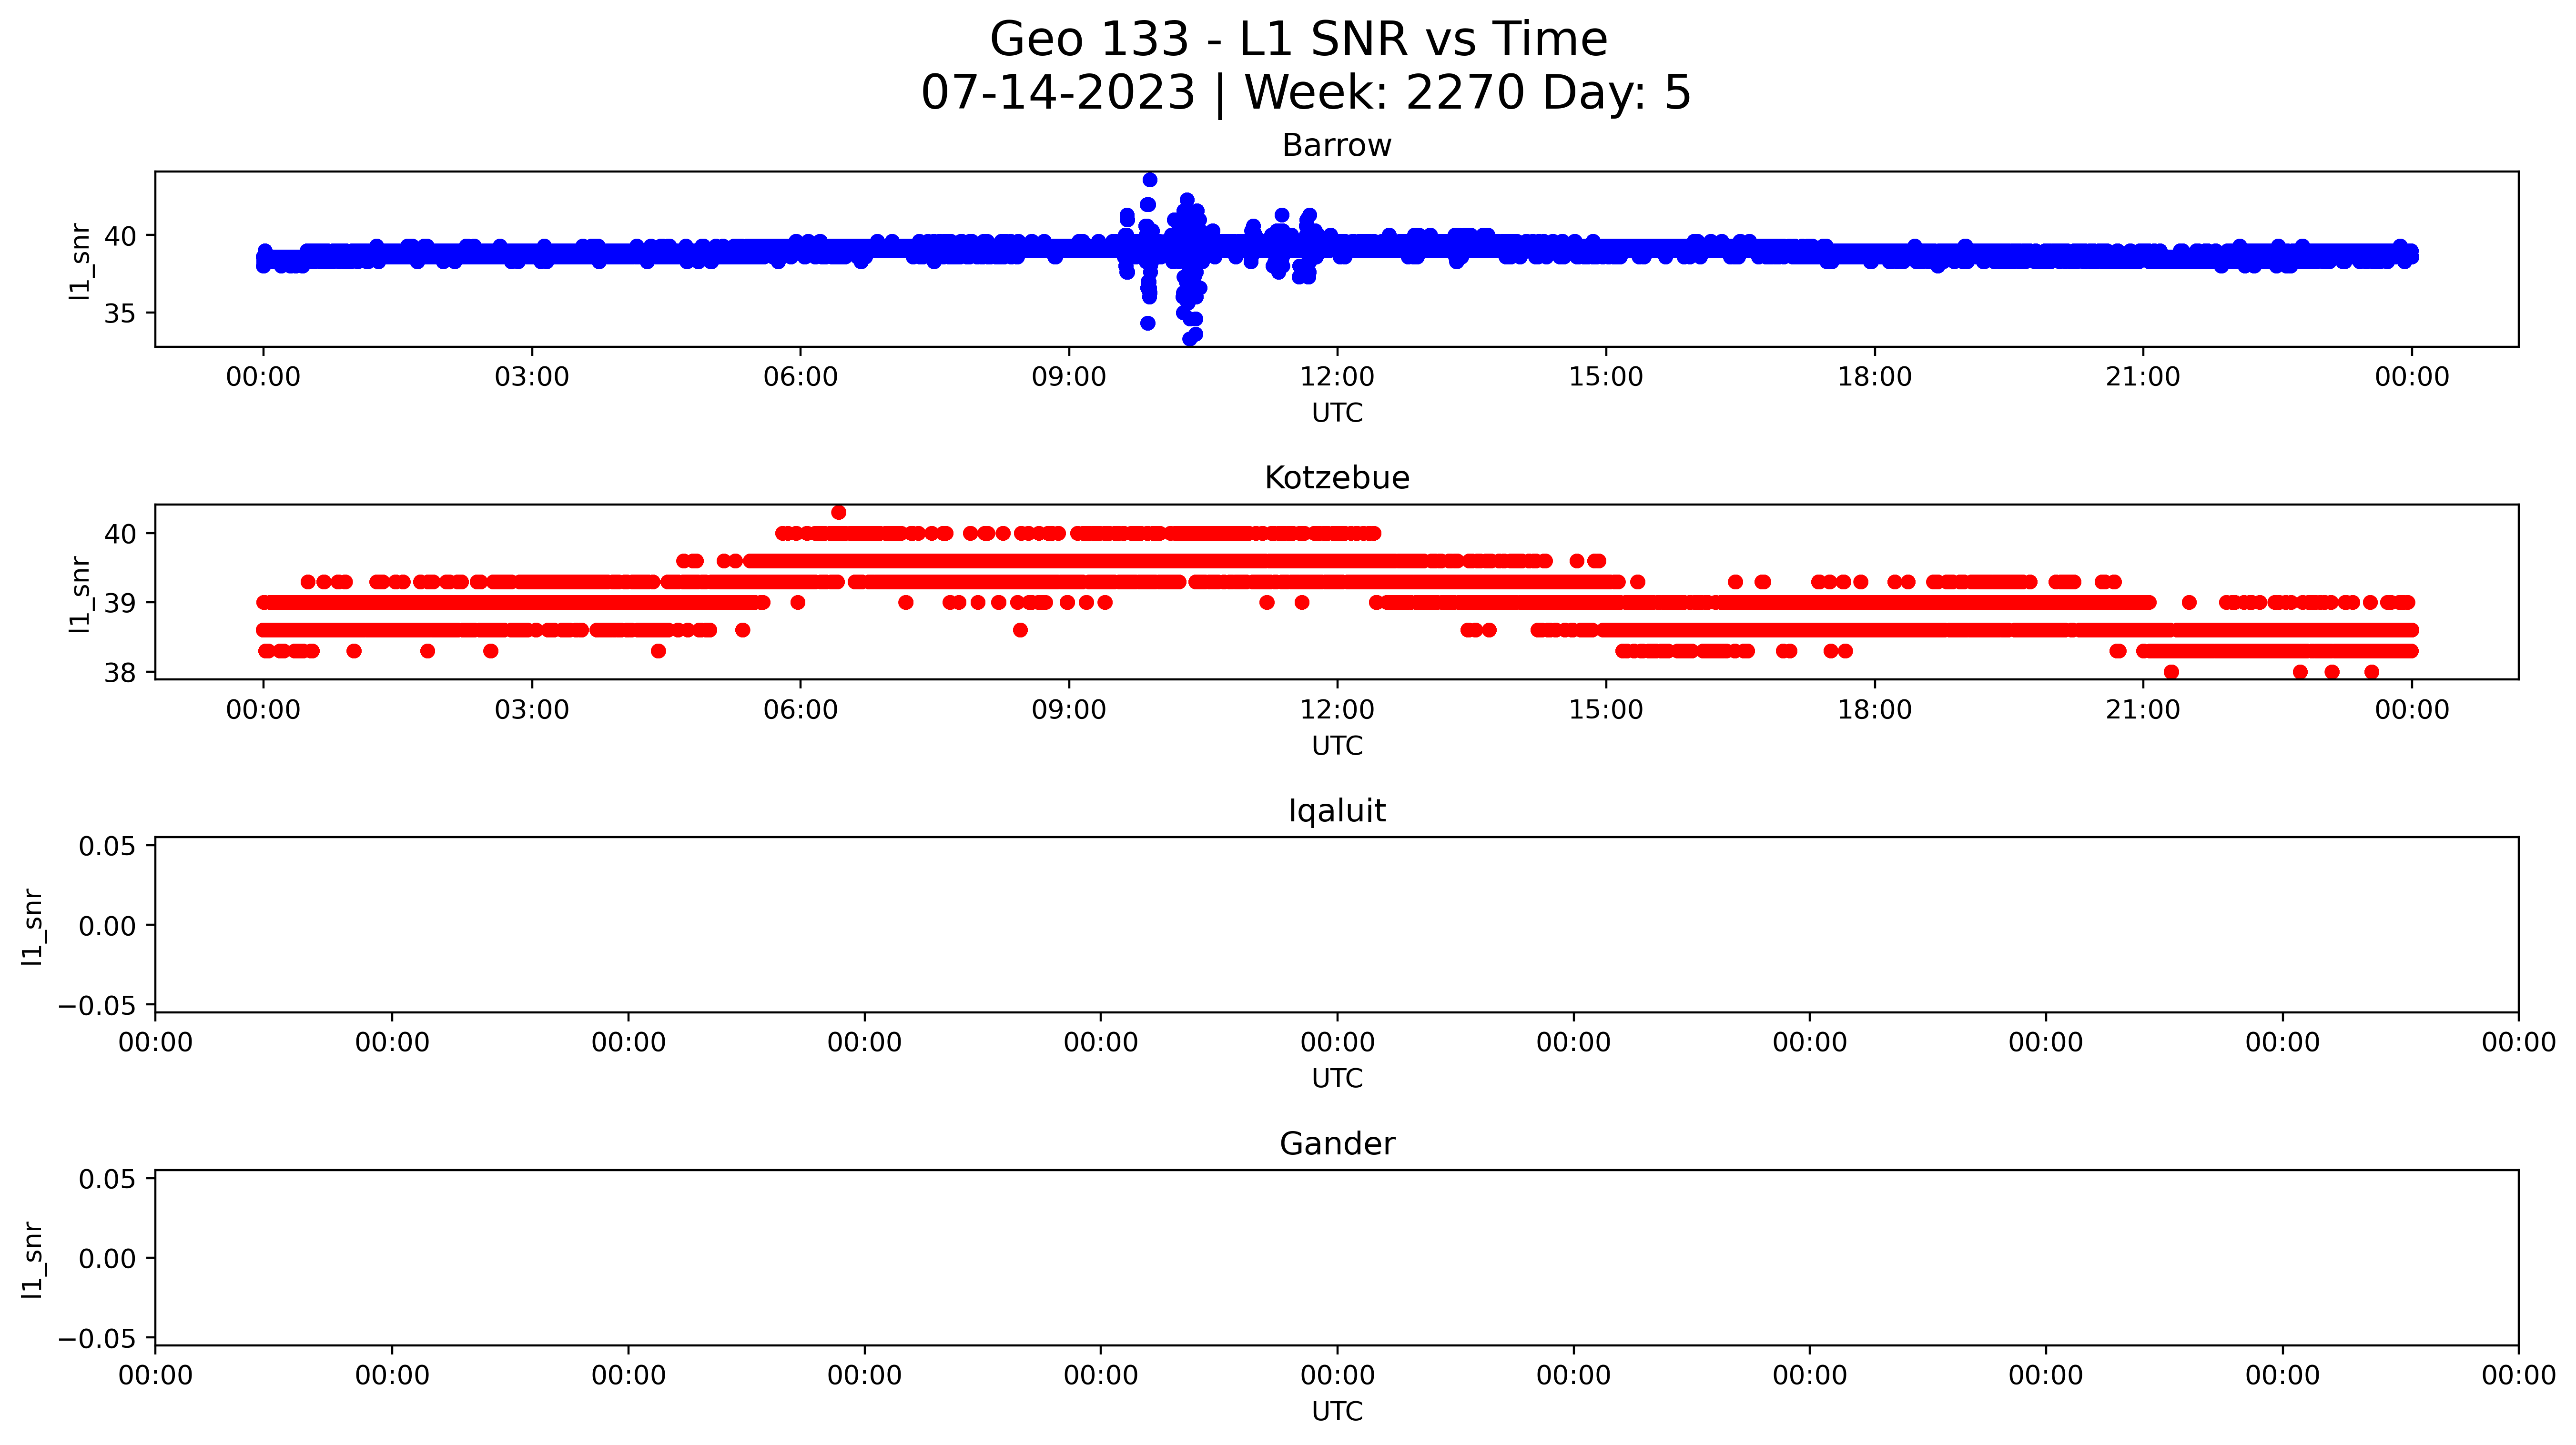Click the 18:00 tick label under Kotzebue plot

(x=1874, y=710)
